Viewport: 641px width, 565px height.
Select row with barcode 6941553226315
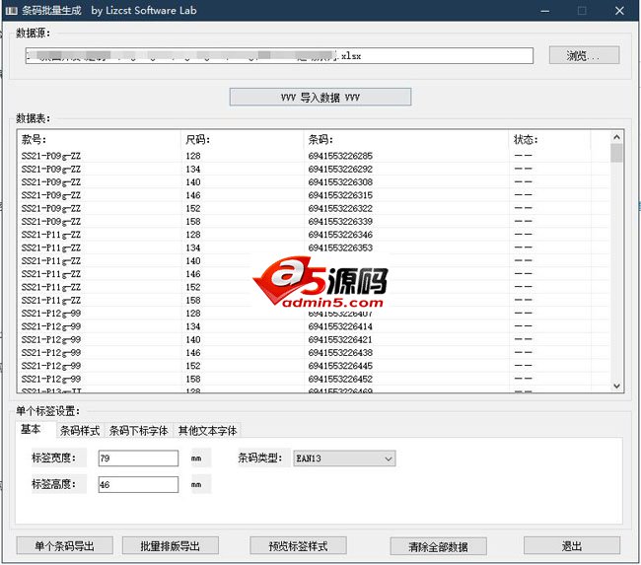pyautogui.click(x=314, y=195)
